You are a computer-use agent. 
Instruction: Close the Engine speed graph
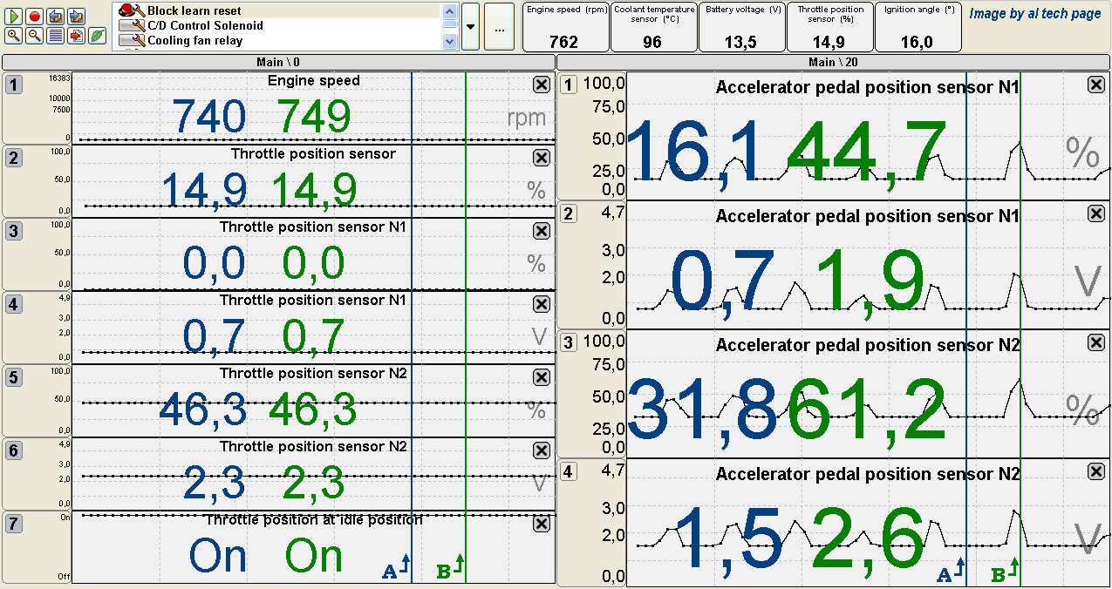[541, 84]
